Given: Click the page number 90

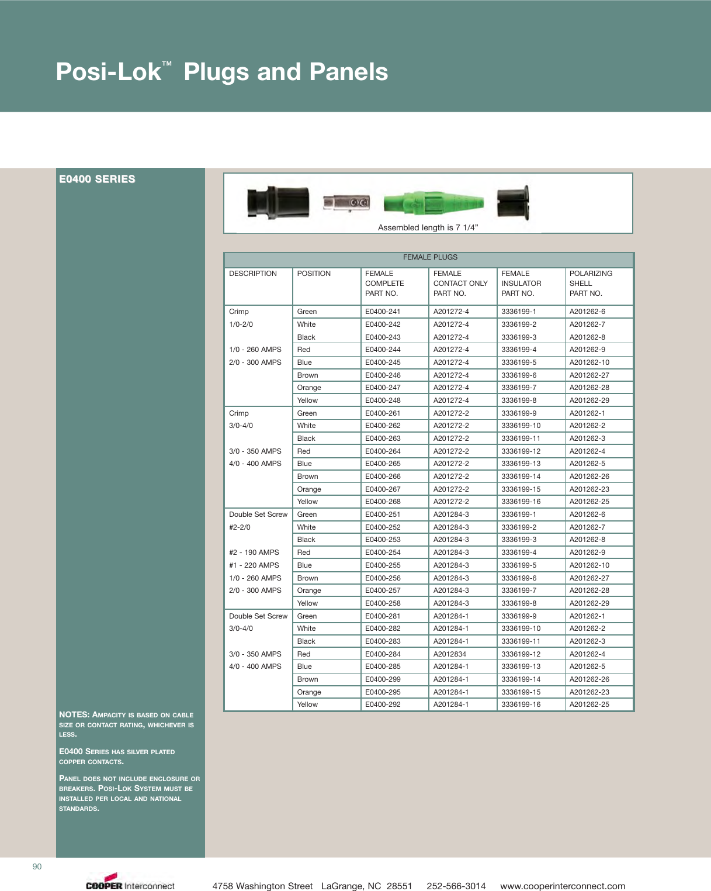Looking at the screenshot, I should click(x=37, y=866).
